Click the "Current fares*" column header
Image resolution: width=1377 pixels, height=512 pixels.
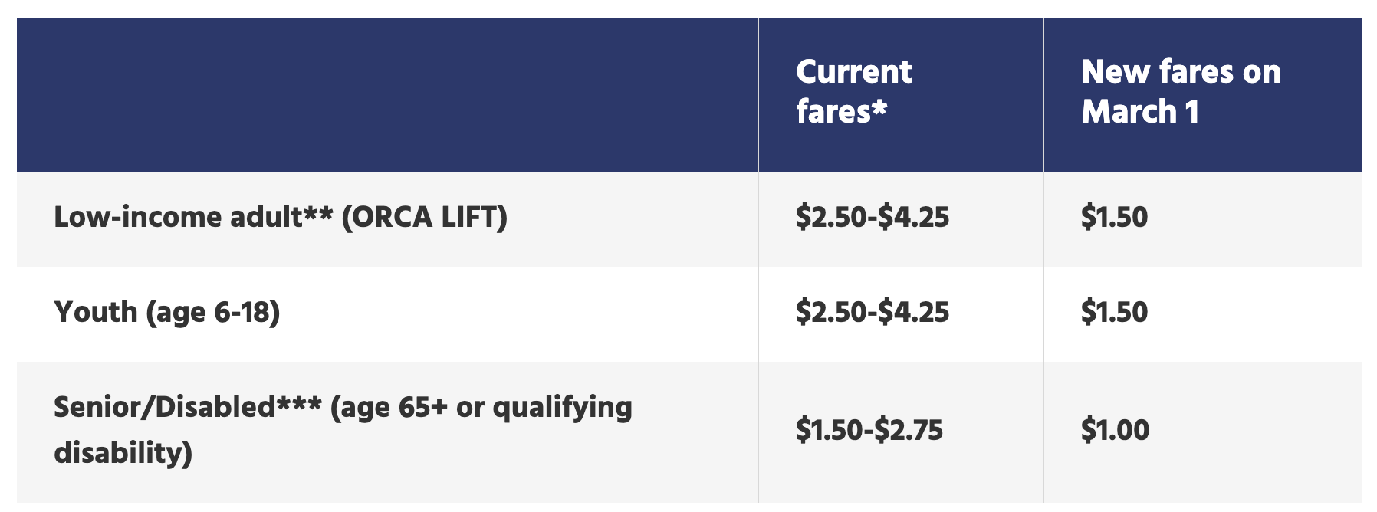[853, 91]
